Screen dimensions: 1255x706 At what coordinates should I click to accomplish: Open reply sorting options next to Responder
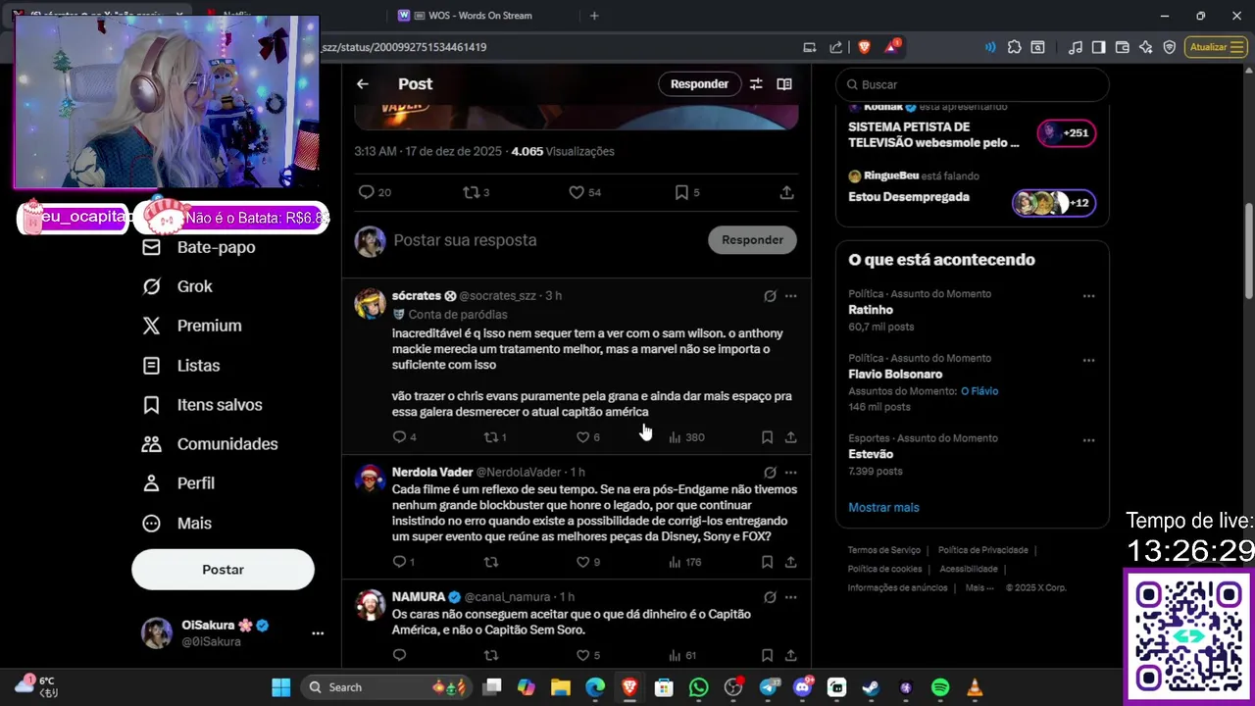coord(756,84)
